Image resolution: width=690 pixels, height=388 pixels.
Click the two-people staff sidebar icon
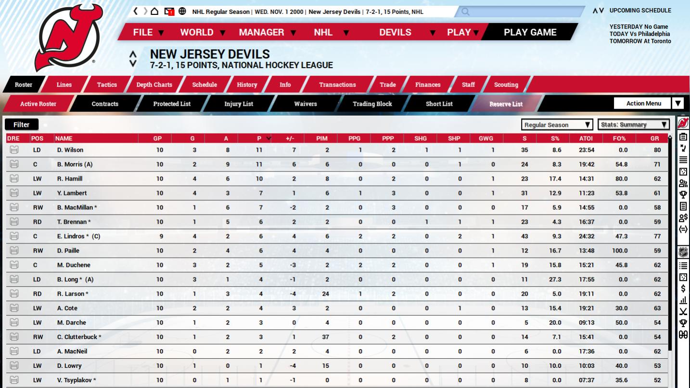point(683,183)
